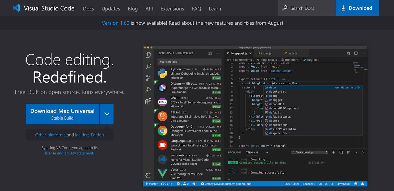
Task: Open the FAQ nav link
Action: (196, 9)
